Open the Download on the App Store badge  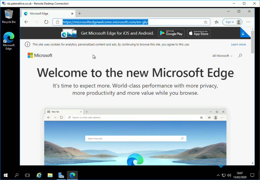pyautogui.click(x=199, y=33)
